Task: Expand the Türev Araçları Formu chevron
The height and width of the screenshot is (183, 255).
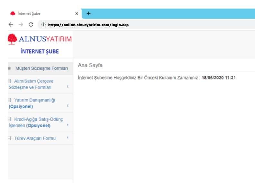Action: pyautogui.click(x=68, y=138)
